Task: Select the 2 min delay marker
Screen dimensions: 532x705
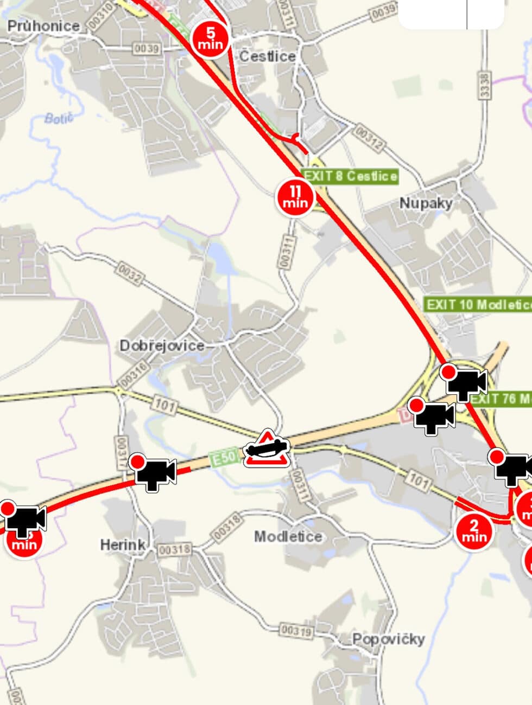Action: [474, 530]
